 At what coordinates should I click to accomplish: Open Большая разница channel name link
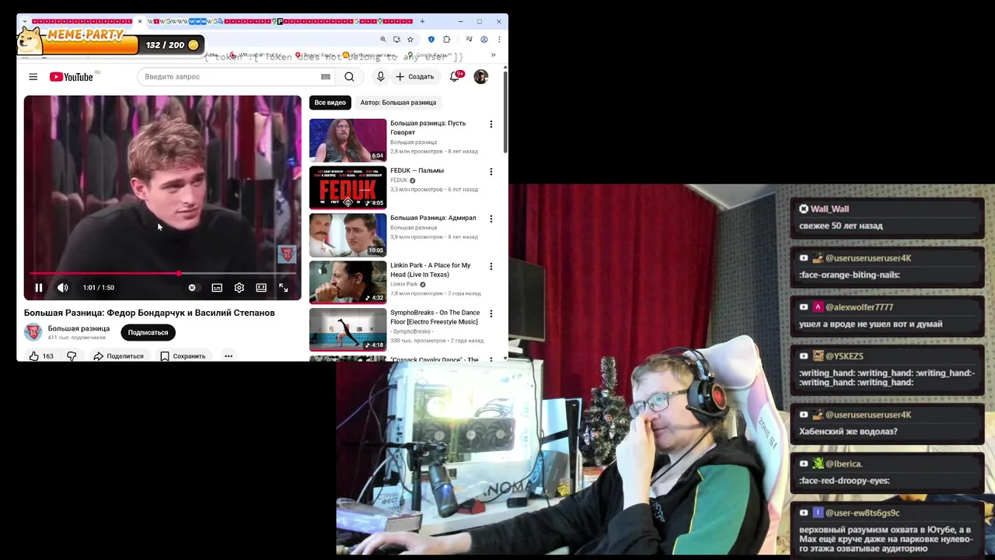79,328
